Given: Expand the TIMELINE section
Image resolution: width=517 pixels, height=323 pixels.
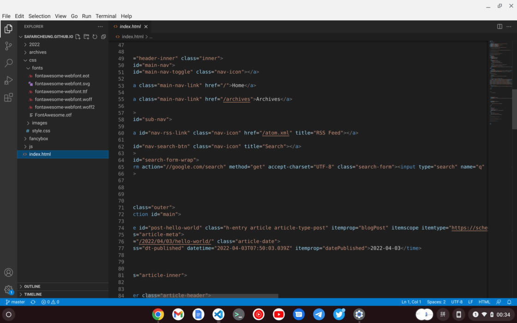Looking at the screenshot, I should [33, 294].
